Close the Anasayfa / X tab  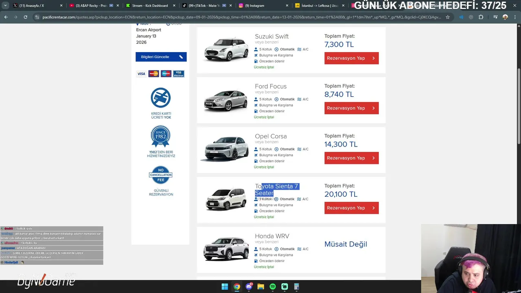(x=61, y=6)
